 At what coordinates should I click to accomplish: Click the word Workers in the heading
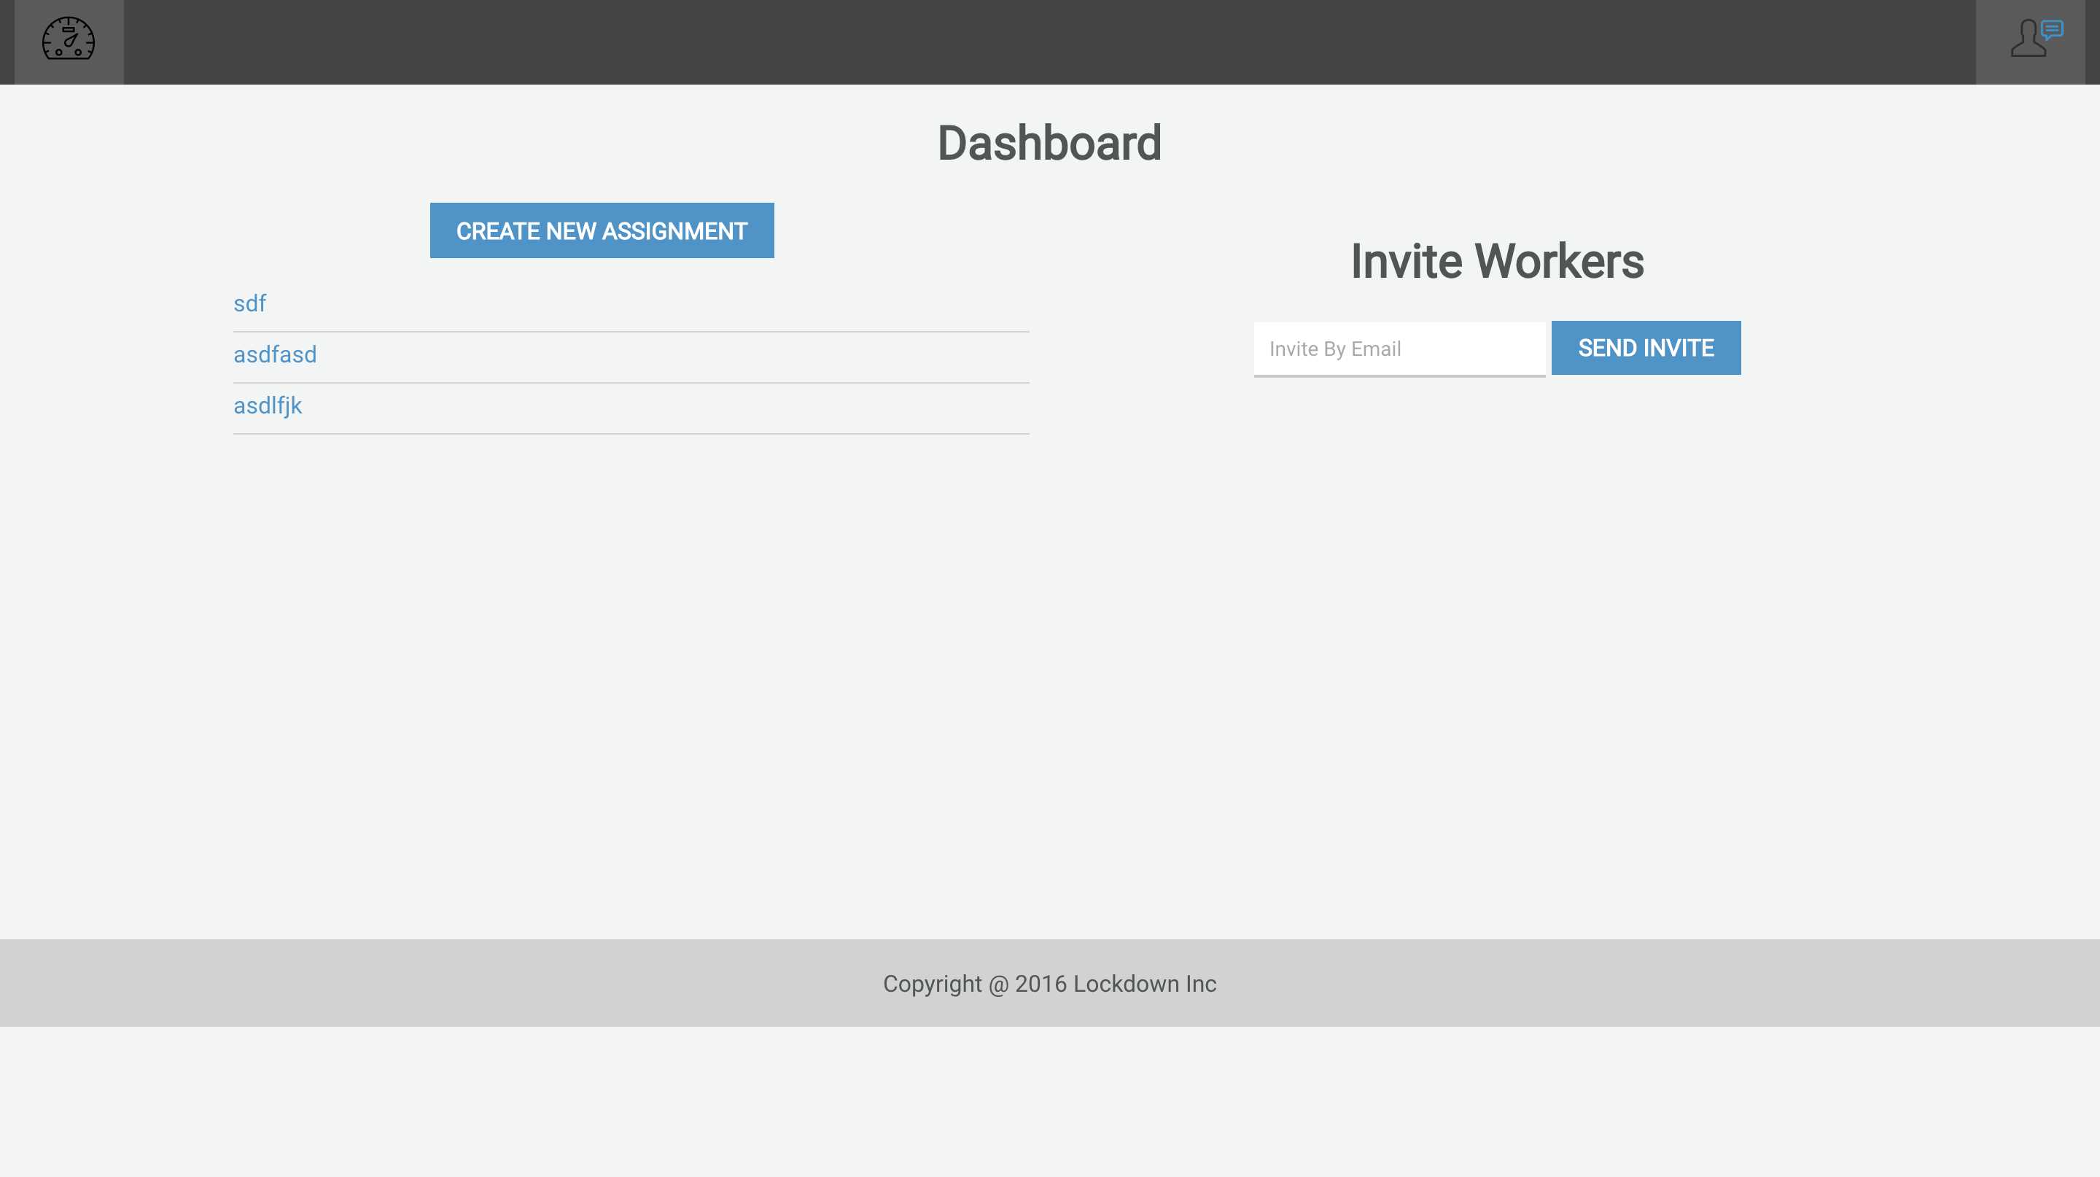[x=1559, y=262]
